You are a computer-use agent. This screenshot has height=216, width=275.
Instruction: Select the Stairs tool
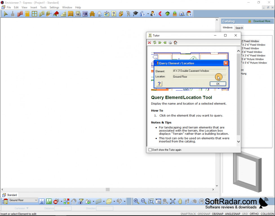click(x=63, y=14)
